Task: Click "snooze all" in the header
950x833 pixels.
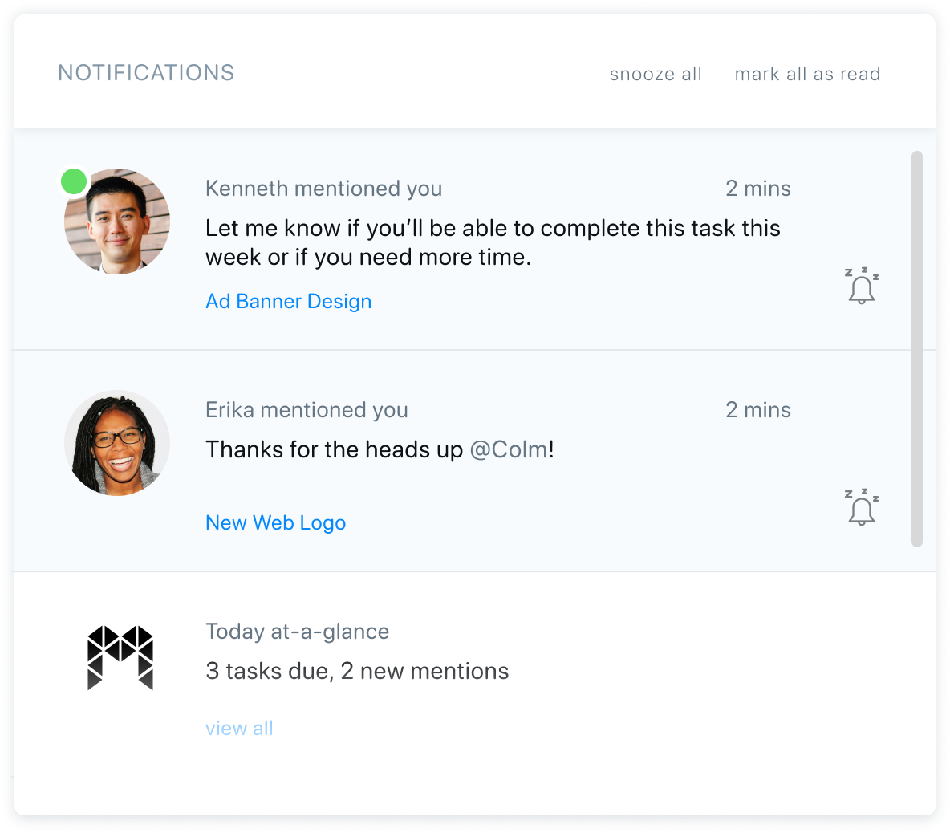Action: click(x=656, y=74)
